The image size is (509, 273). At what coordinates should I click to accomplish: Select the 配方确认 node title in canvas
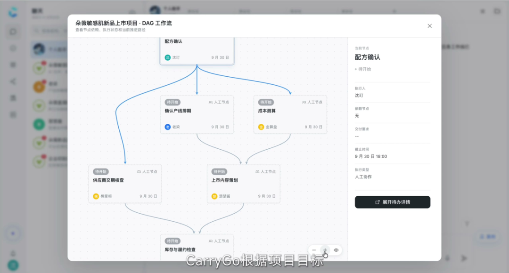[173, 41]
